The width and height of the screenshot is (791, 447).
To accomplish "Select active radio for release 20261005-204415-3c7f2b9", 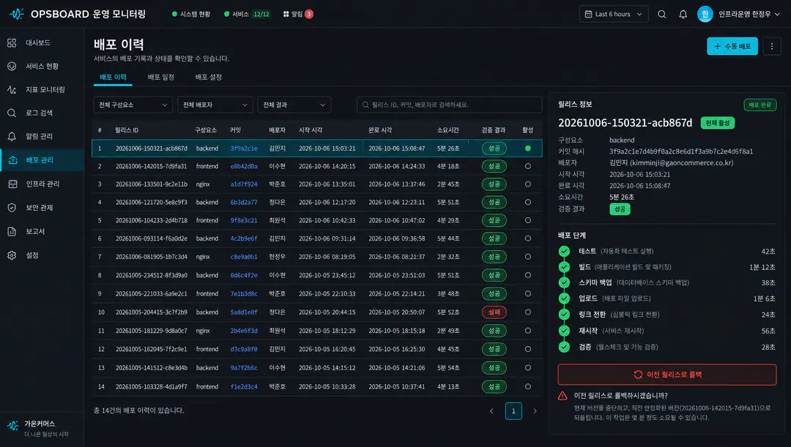I will pos(527,312).
